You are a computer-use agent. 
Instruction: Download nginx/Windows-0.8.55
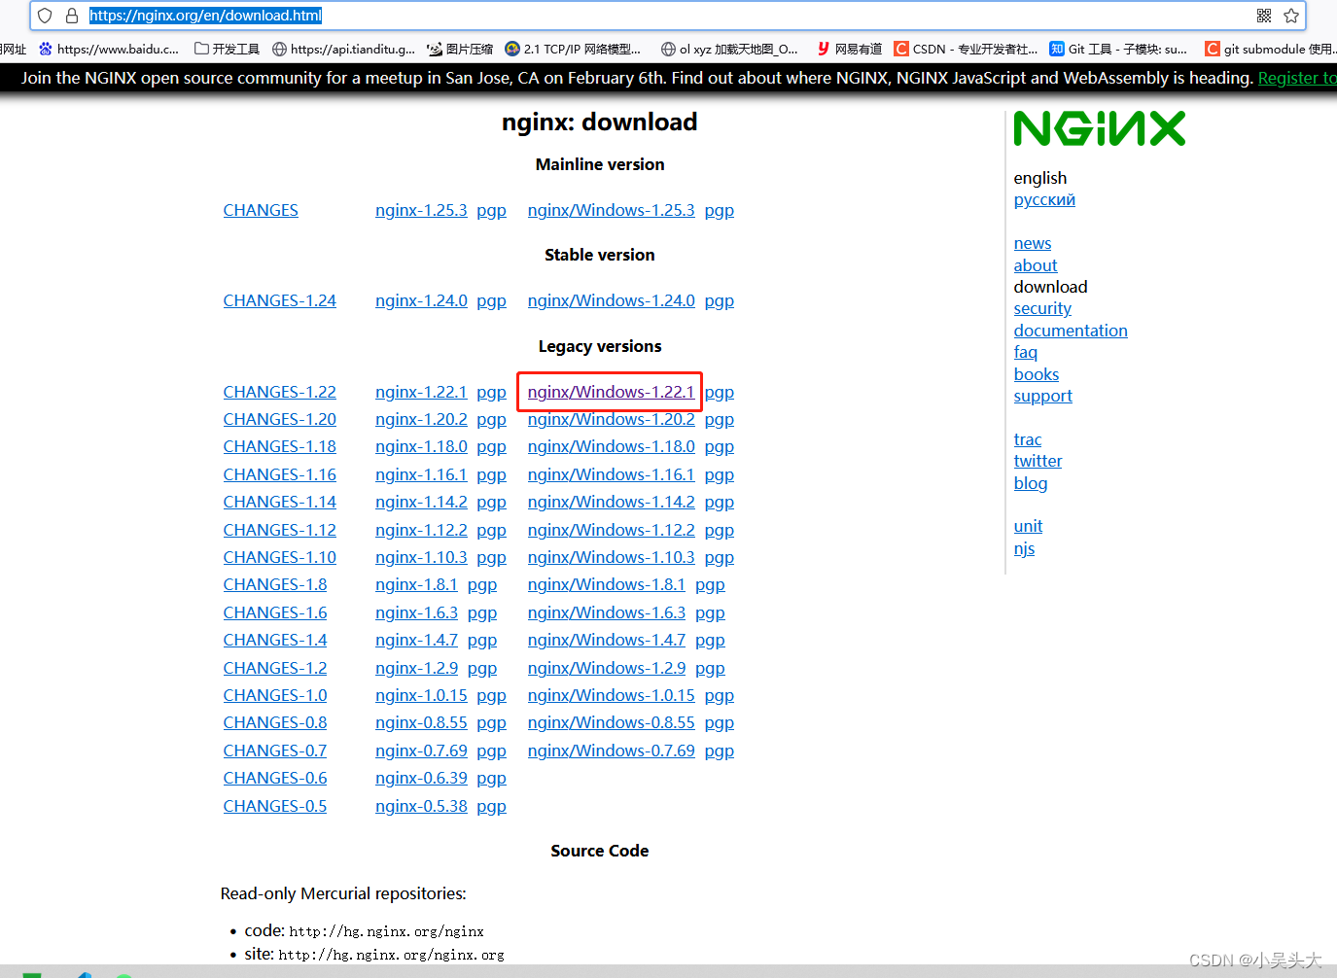tap(612, 722)
